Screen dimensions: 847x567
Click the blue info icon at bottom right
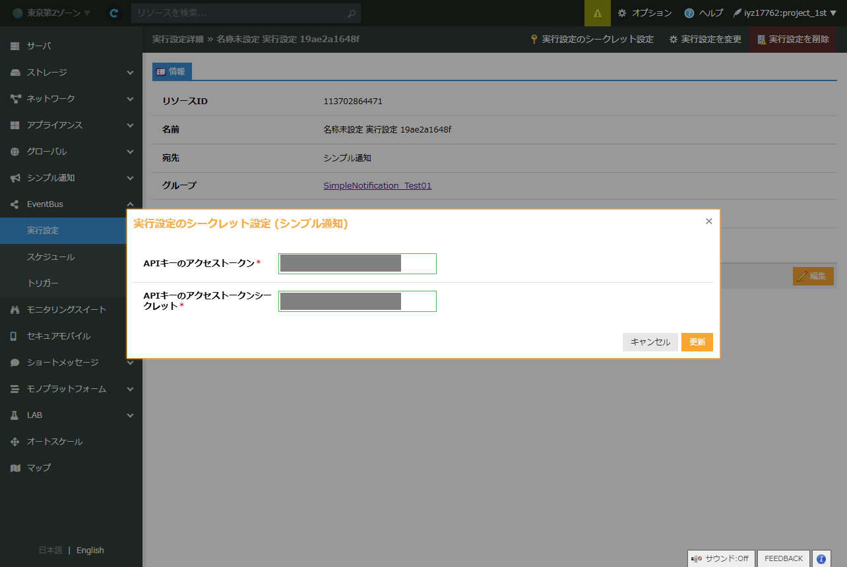pos(821,558)
